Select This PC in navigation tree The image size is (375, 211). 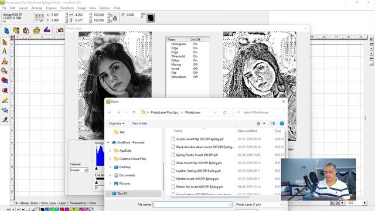tap(122, 193)
